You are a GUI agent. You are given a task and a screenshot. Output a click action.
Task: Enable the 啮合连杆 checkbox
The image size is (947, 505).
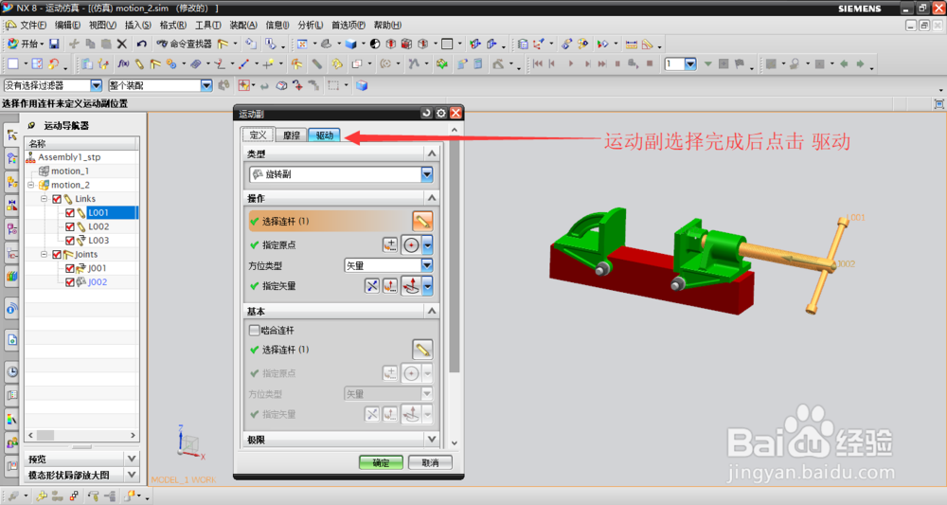[254, 330]
